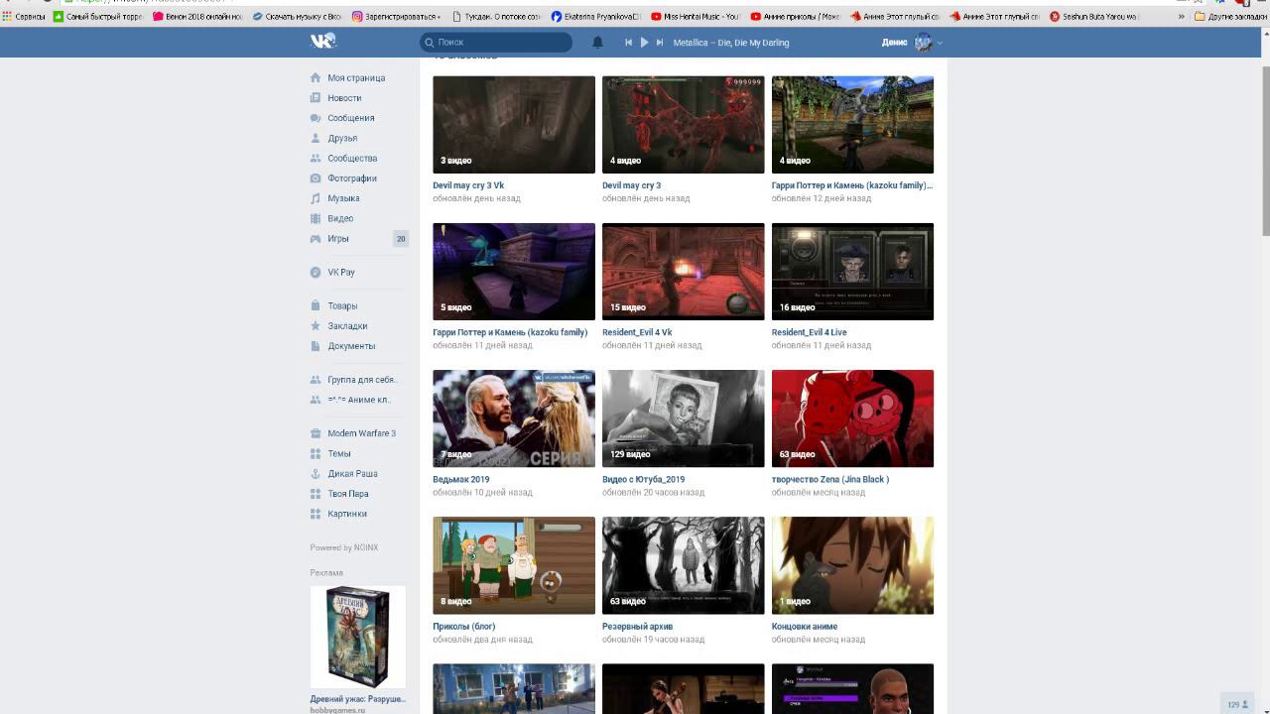
Task: Skip to the previous track in header player
Action: [x=628, y=43]
